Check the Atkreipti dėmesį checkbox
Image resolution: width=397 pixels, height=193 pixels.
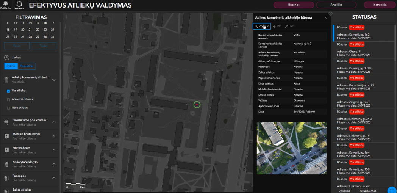click(8, 100)
